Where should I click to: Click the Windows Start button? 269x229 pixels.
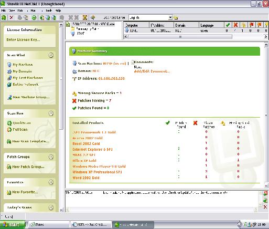13,225
